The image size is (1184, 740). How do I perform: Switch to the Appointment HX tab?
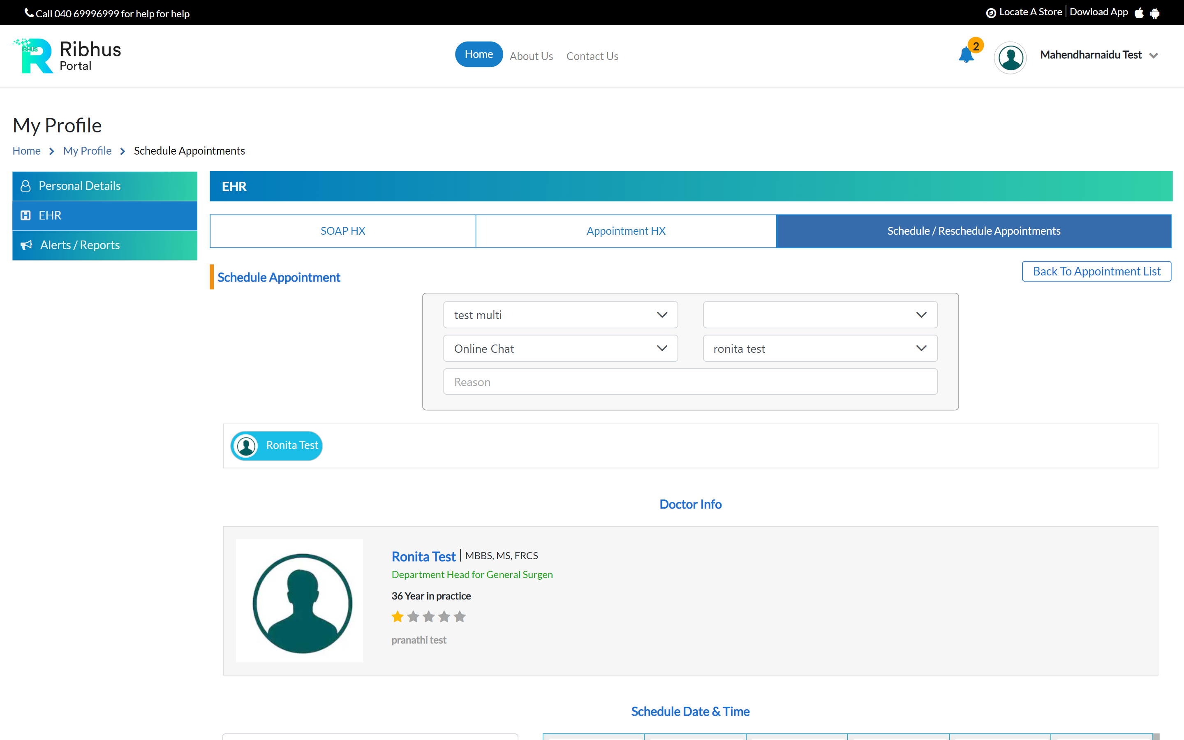click(625, 231)
